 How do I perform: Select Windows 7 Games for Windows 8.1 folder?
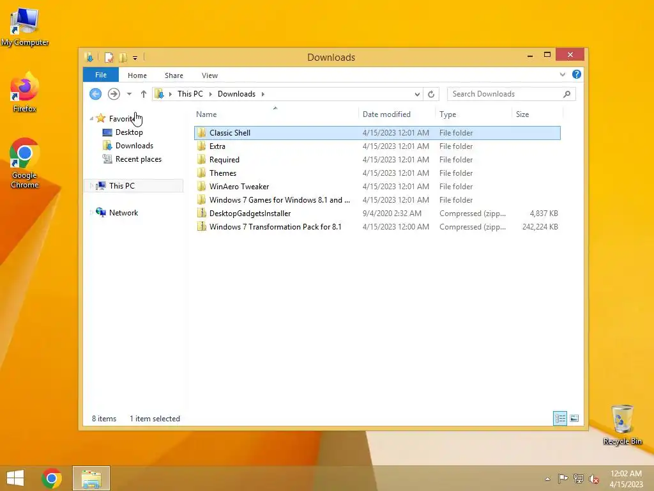[x=377, y=199]
